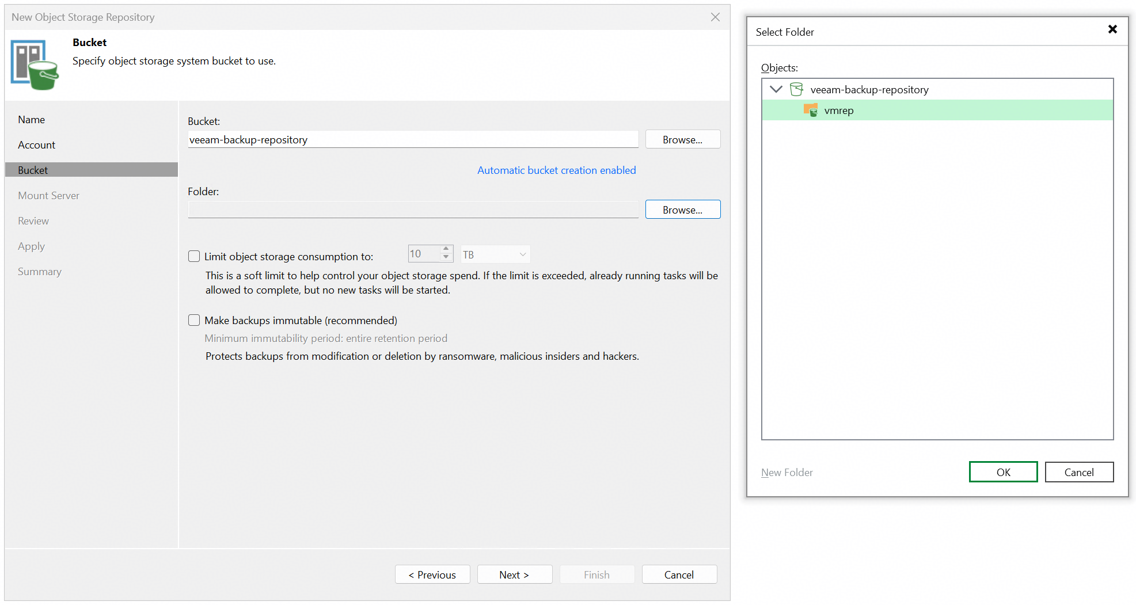Click Browse next to the Bucket field

pyautogui.click(x=682, y=139)
